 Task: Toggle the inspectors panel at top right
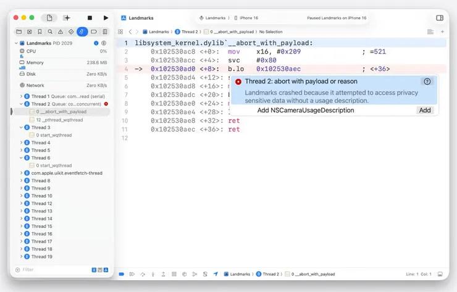click(x=440, y=18)
